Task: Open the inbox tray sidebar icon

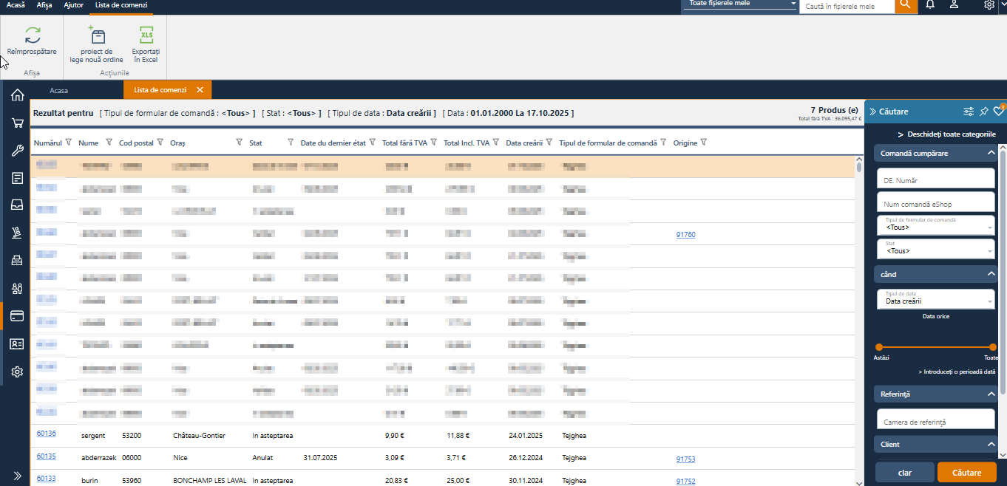Action: 17,205
